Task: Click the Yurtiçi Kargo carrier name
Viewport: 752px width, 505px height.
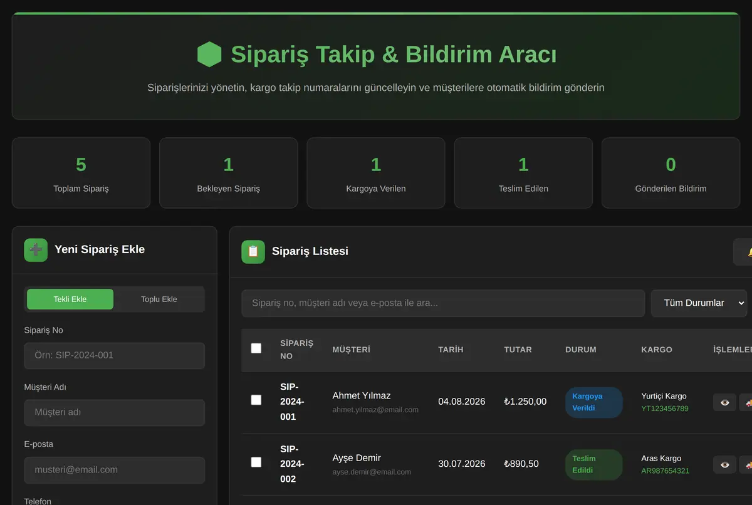Action: [664, 396]
